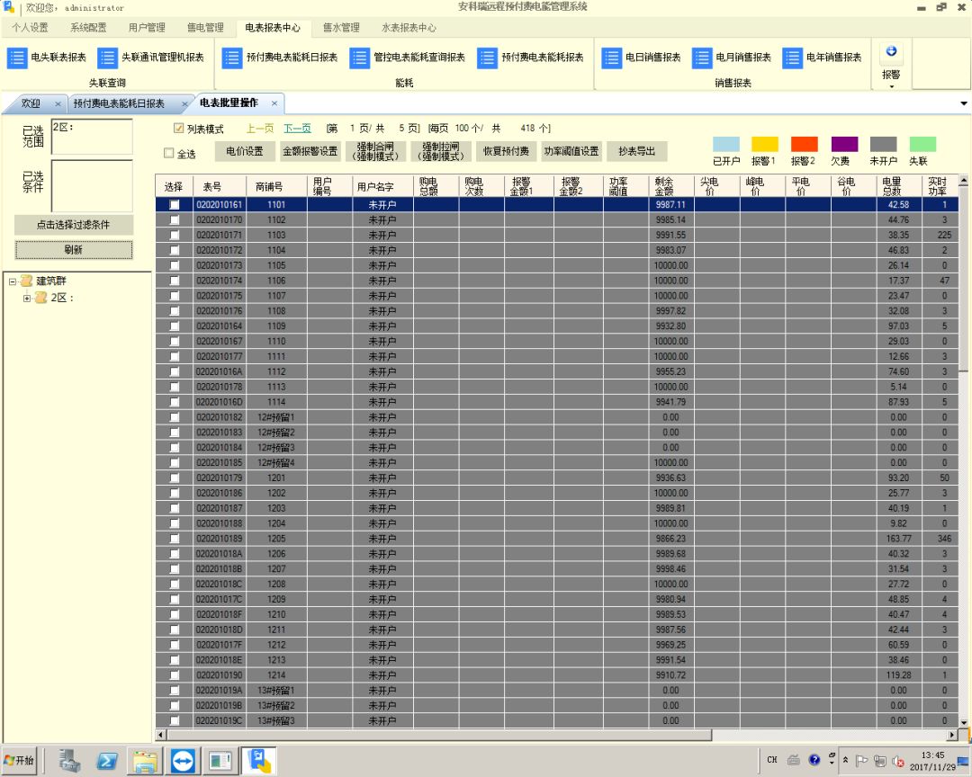This screenshot has width=972, height=777.
Task: Check the row checkbox for shop 1214
Action: click(x=175, y=675)
